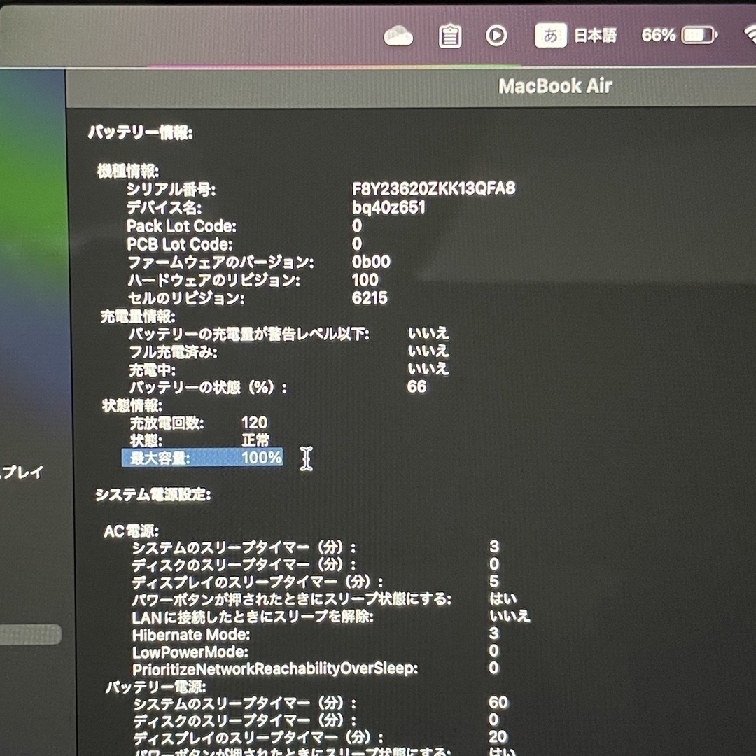Click the 充電中 row label
This screenshot has width=756, height=756.
153,370
